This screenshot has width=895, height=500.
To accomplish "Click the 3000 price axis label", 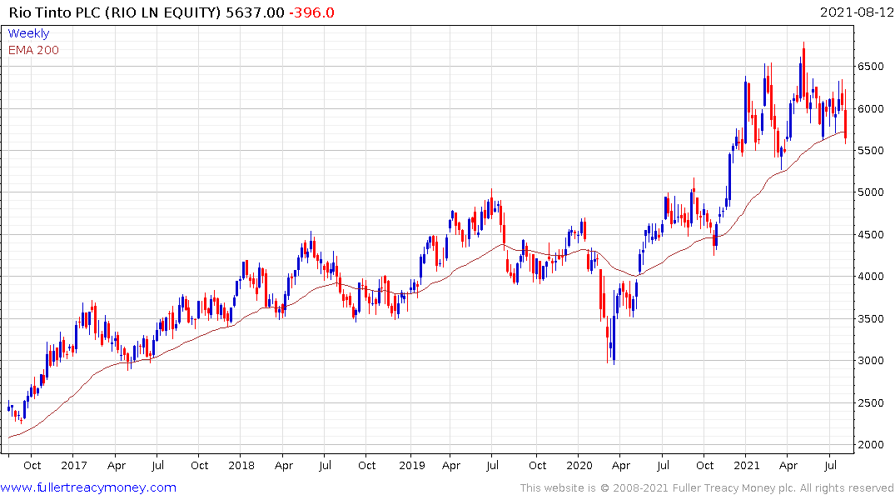I will coord(871,361).
